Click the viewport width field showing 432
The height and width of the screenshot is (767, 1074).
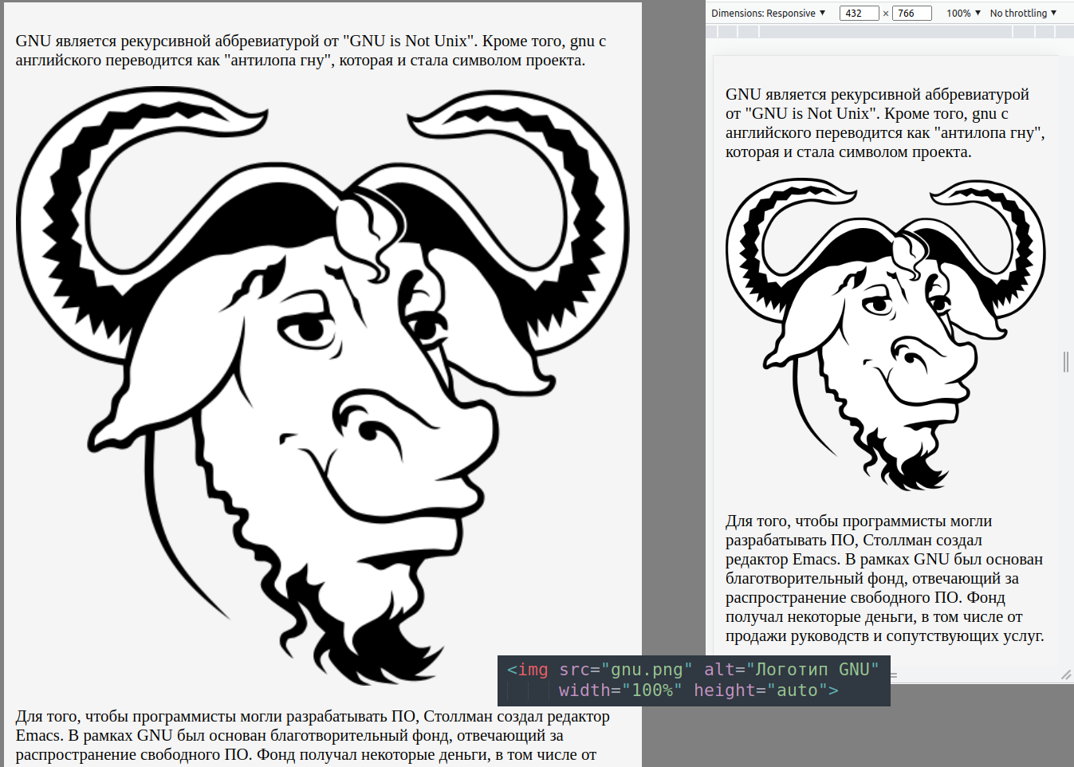tap(859, 14)
